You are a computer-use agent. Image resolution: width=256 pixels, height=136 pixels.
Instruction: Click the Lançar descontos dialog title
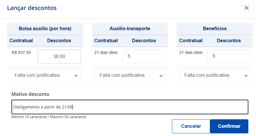[x=32, y=8]
